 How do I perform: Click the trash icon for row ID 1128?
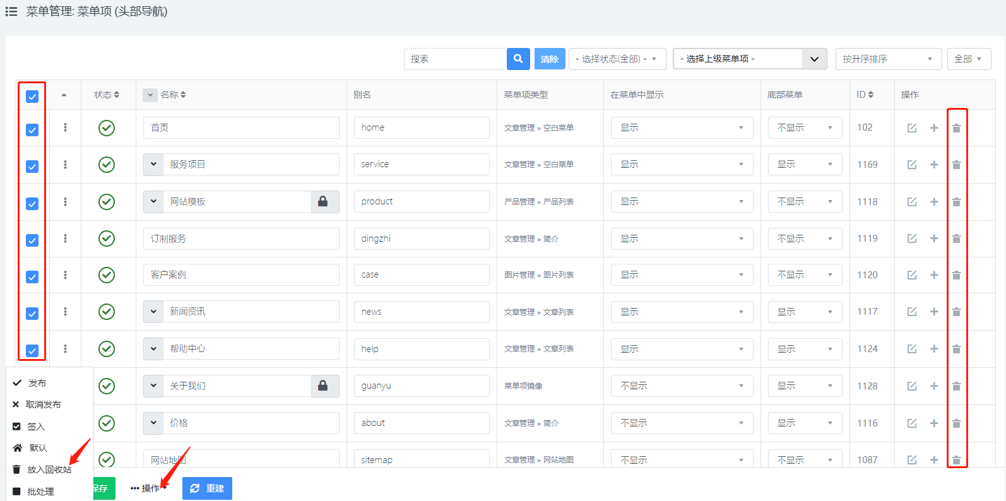pyautogui.click(x=956, y=386)
